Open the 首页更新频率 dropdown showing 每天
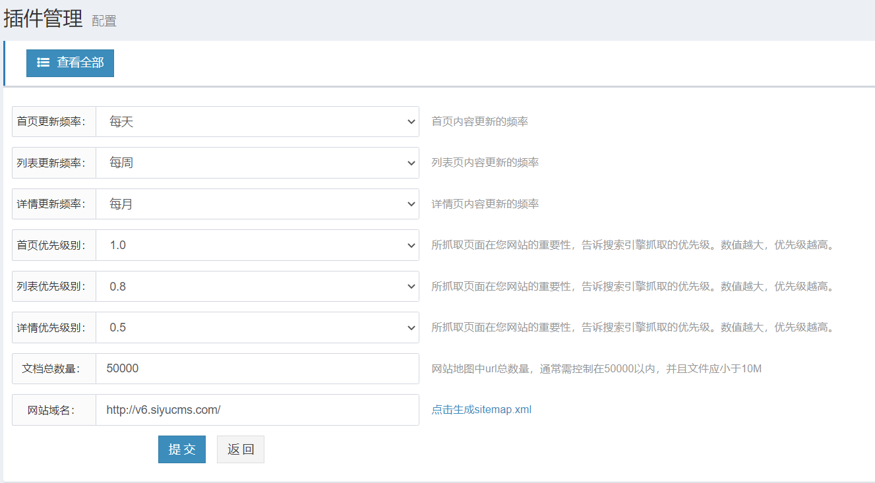The image size is (875, 483). point(257,122)
